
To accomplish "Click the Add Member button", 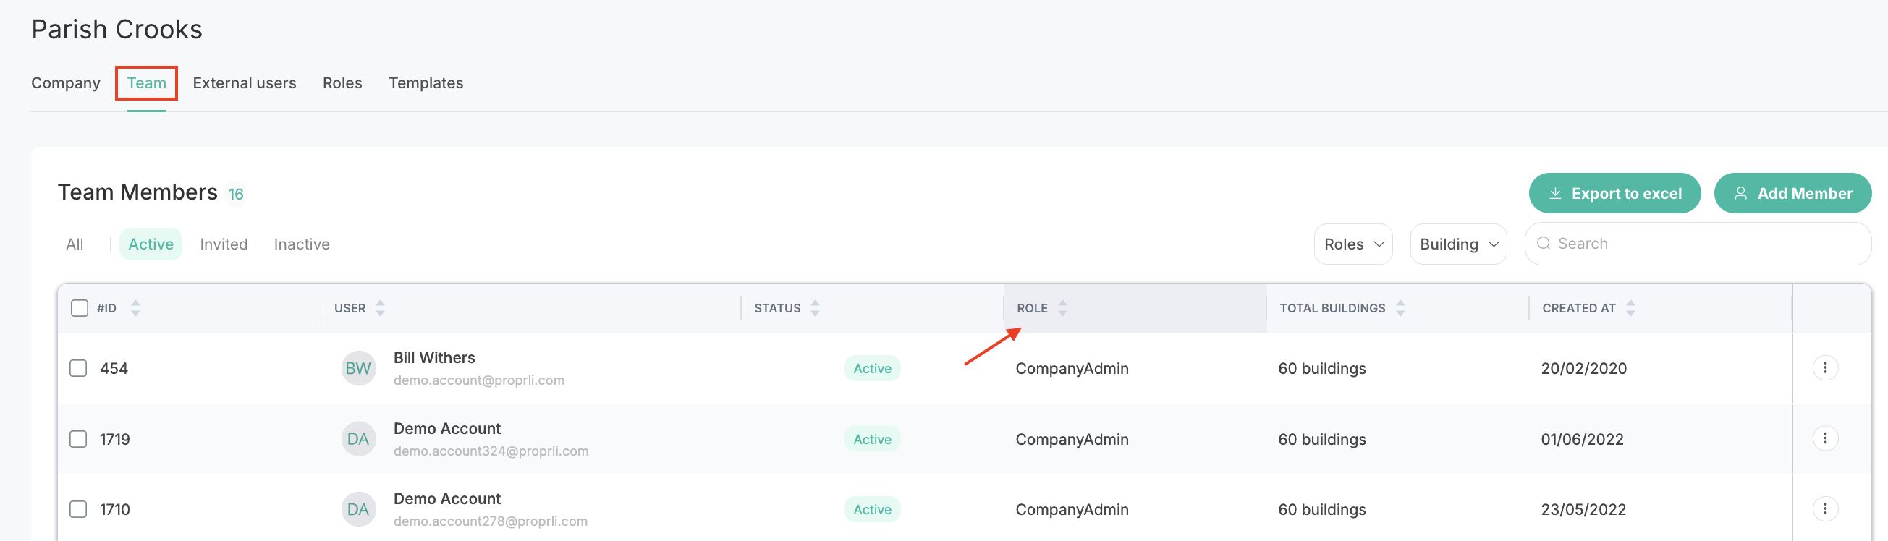I will point(1792,193).
